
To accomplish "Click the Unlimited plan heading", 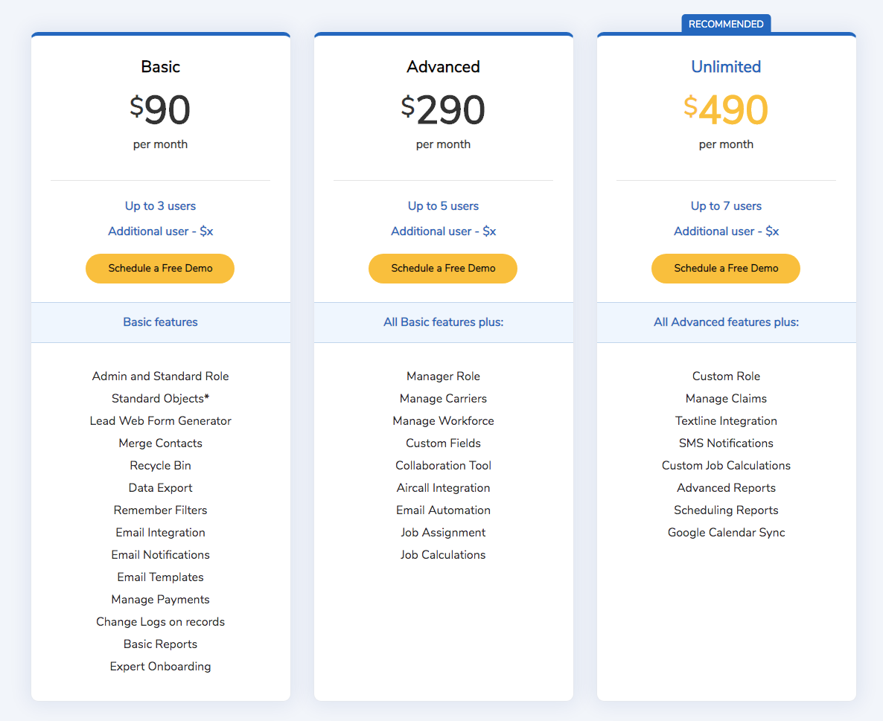I will 726,67.
